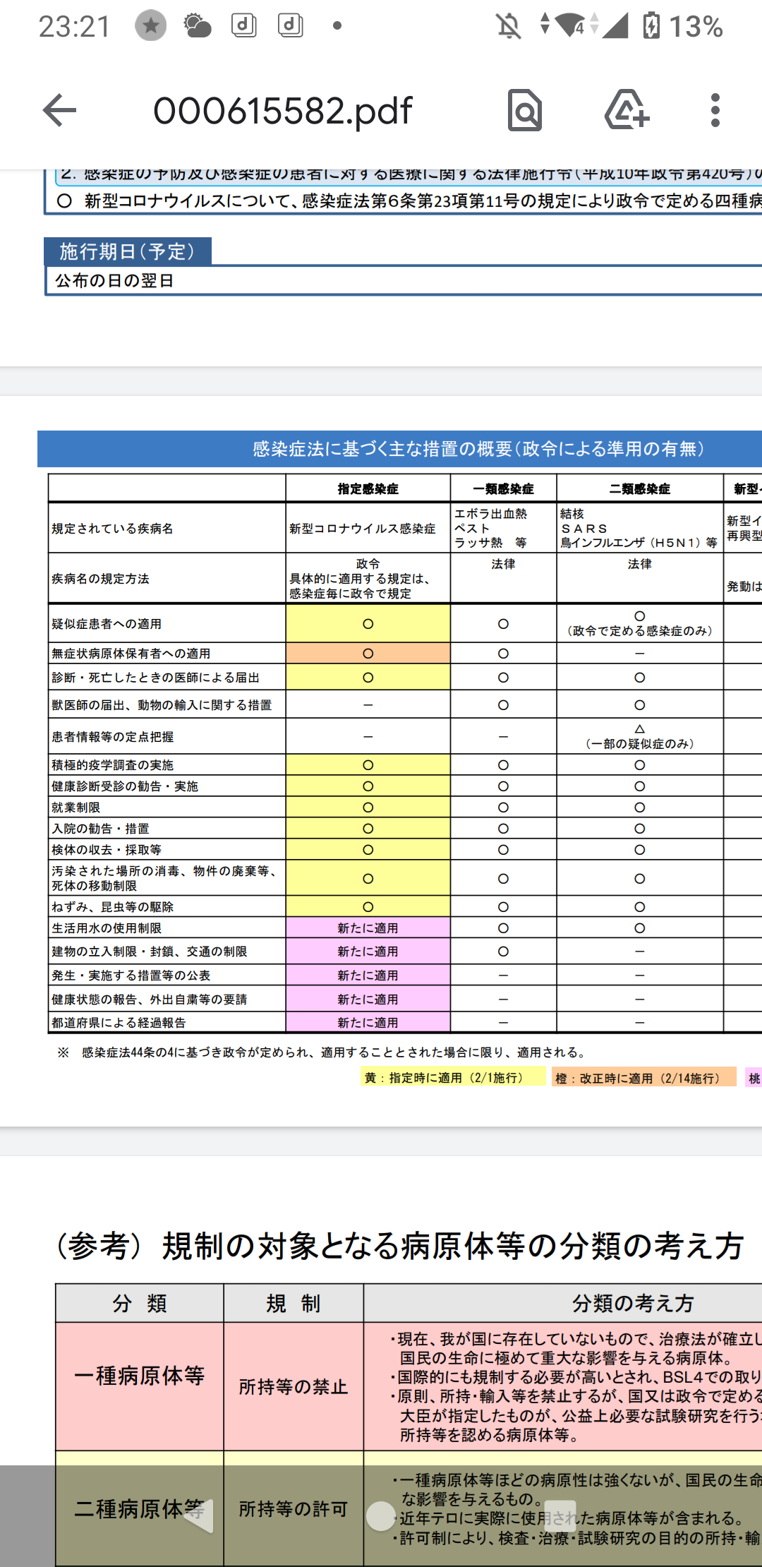762x1567 pixels.
Task: Tap the row label 生活用水の使用制限
Action: [x=107, y=928]
